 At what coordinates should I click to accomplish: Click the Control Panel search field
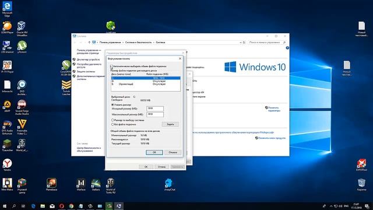267,43
